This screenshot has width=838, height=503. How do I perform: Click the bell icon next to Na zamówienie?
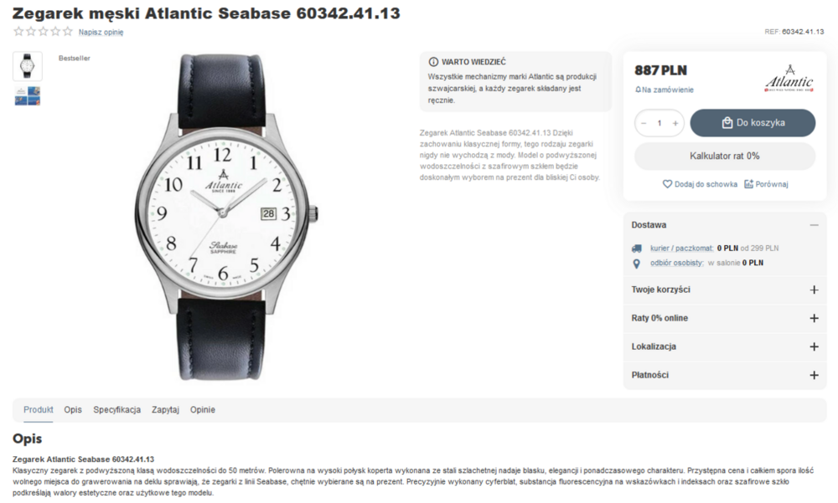pyautogui.click(x=638, y=90)
